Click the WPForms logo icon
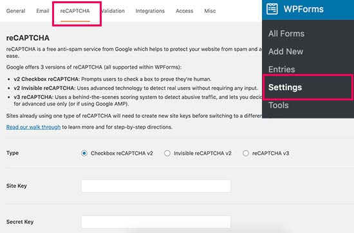 click(x=272, y=9)
